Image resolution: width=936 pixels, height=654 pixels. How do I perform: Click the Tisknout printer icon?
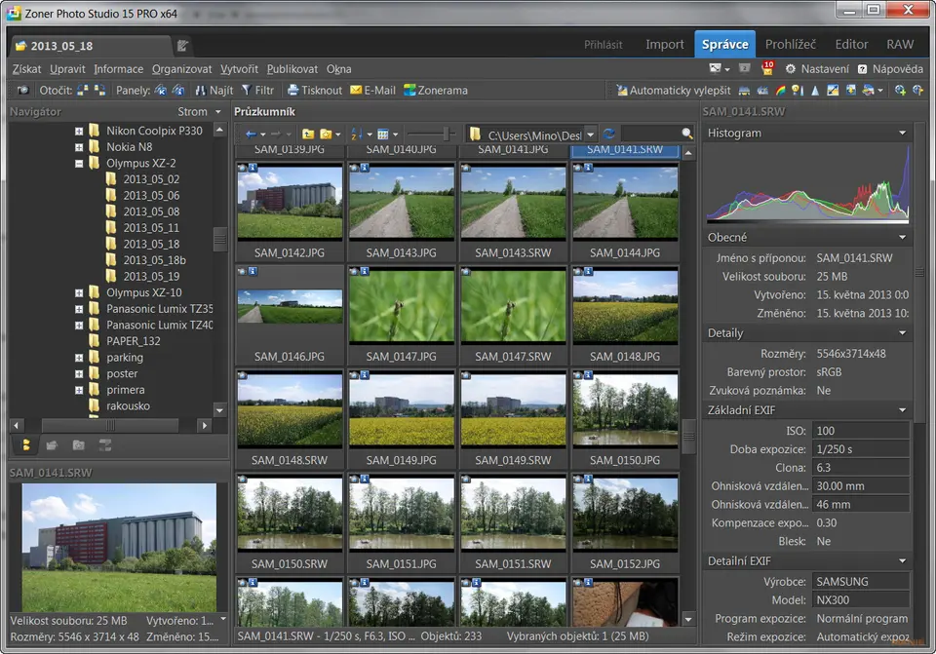(x=292, y=91)
